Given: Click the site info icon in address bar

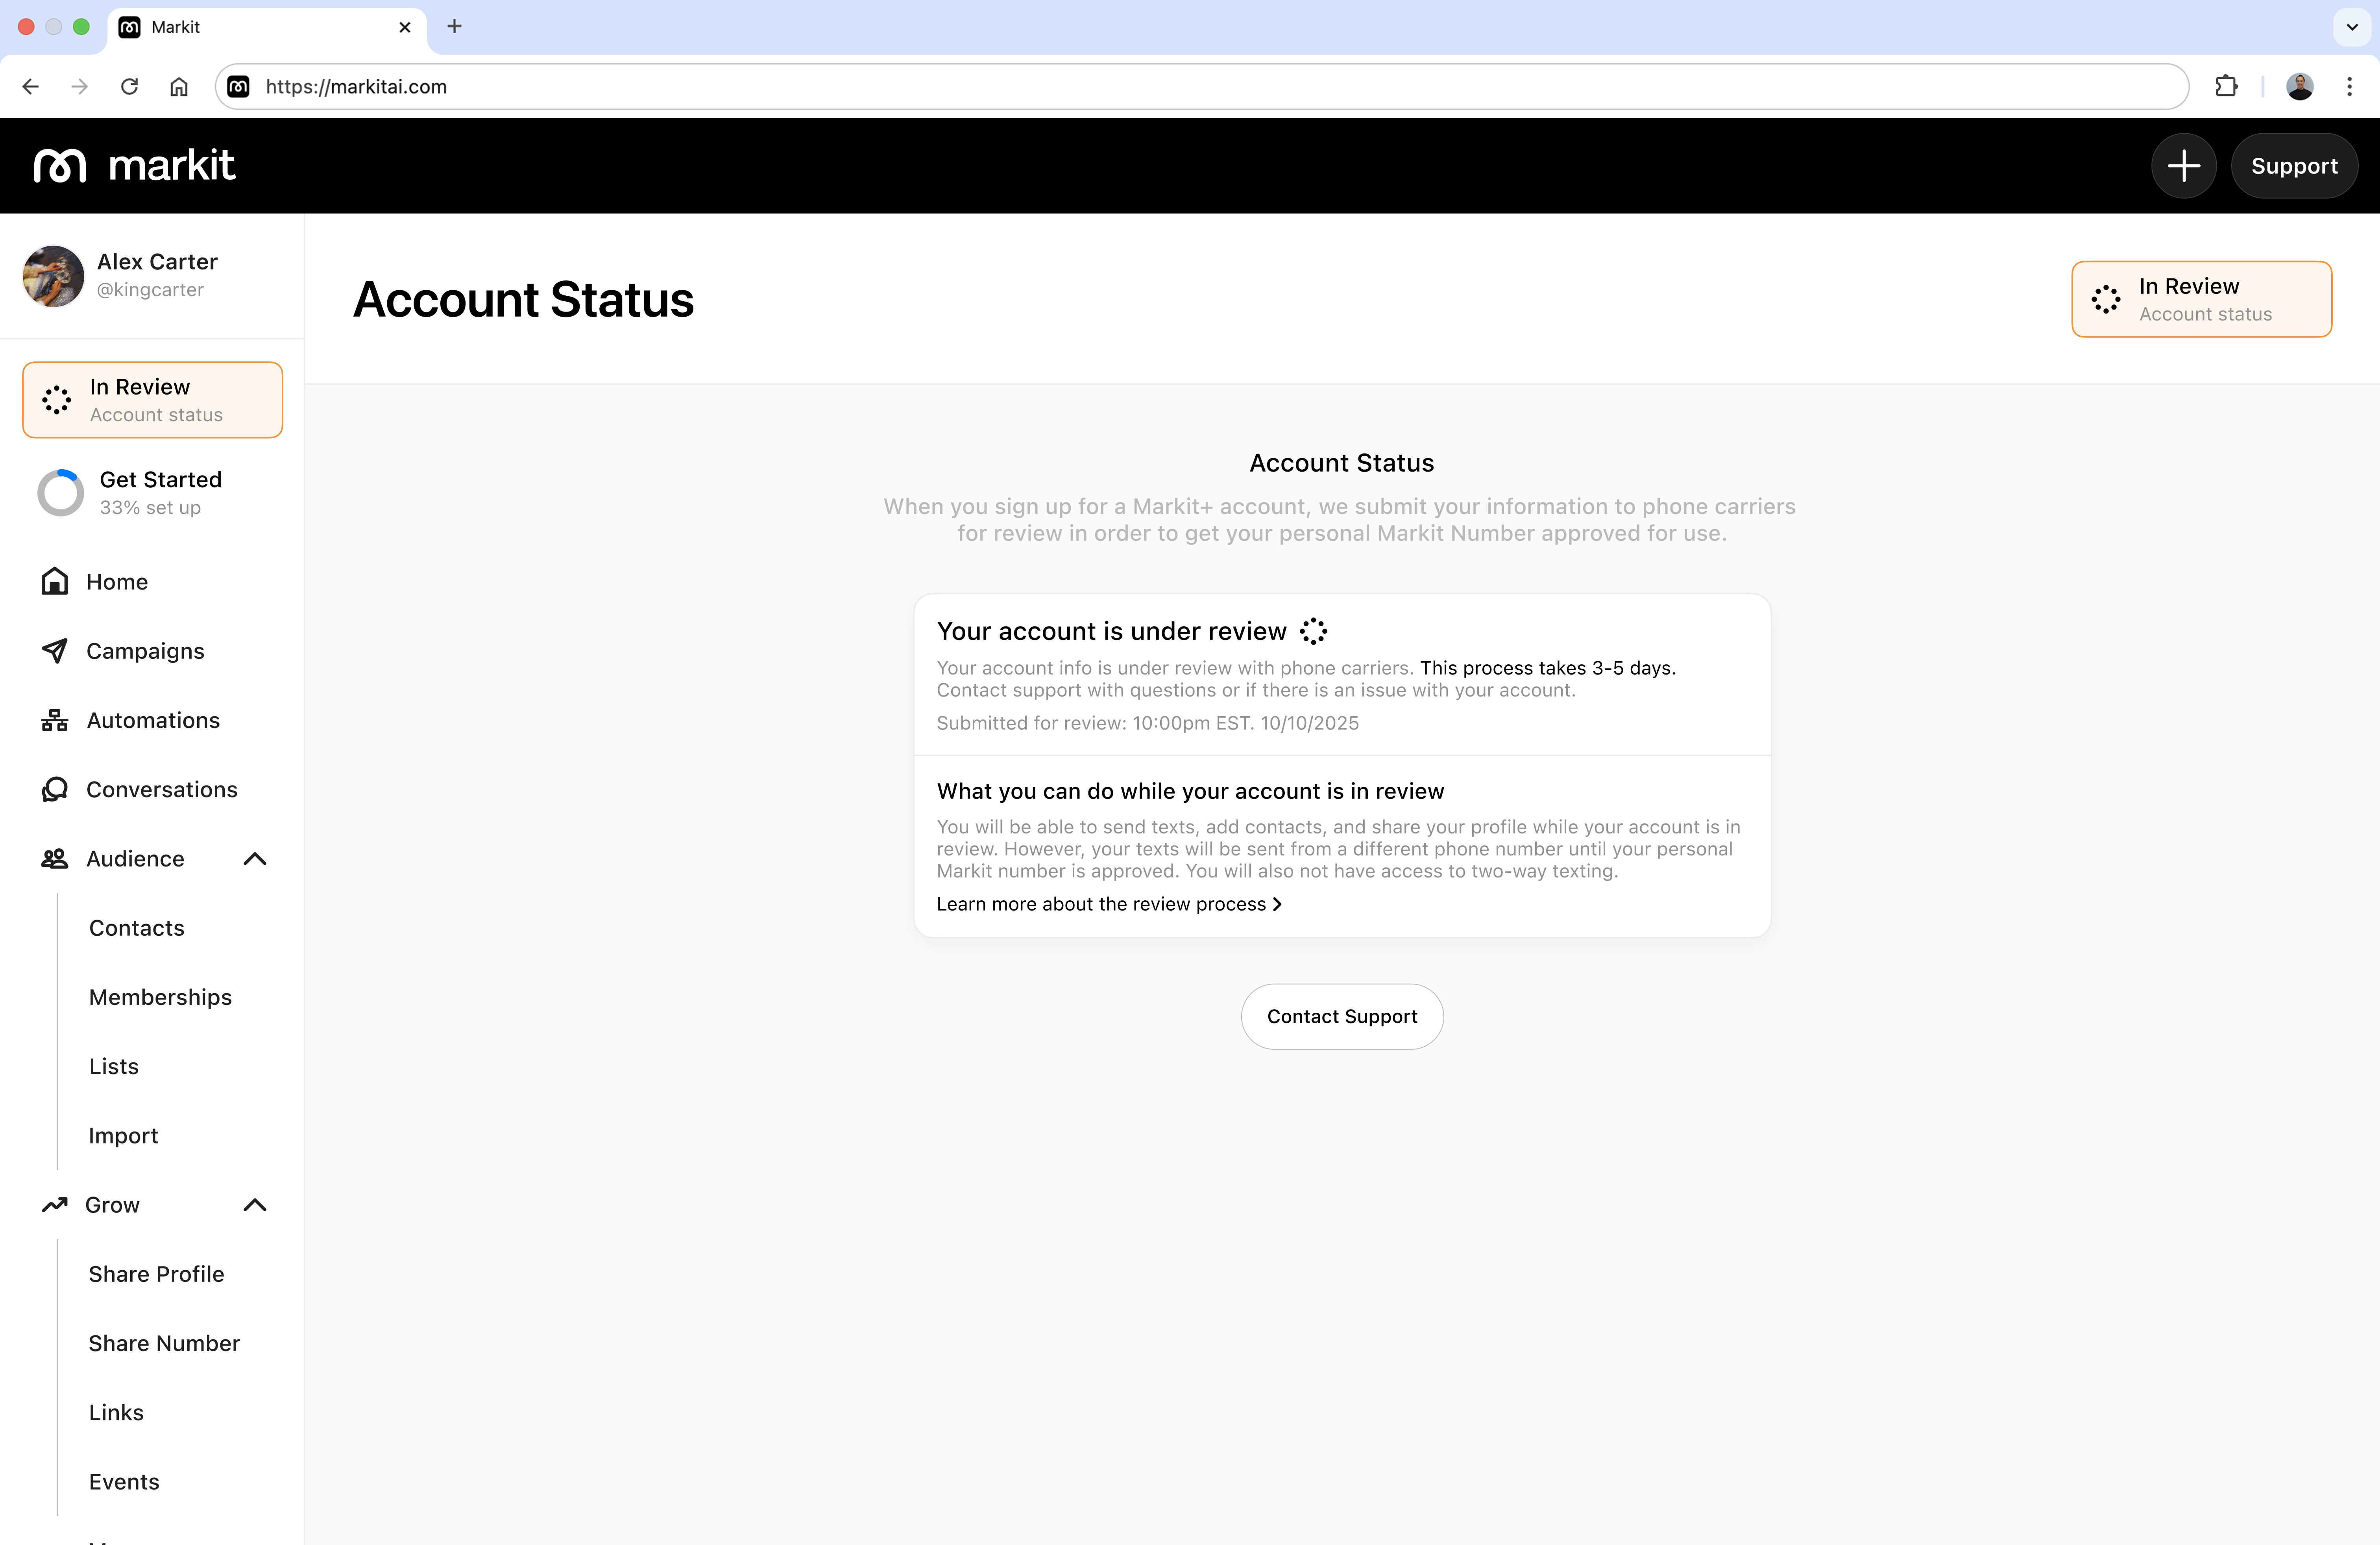Looking at the screenshot, I should click(x=238, y=87).
